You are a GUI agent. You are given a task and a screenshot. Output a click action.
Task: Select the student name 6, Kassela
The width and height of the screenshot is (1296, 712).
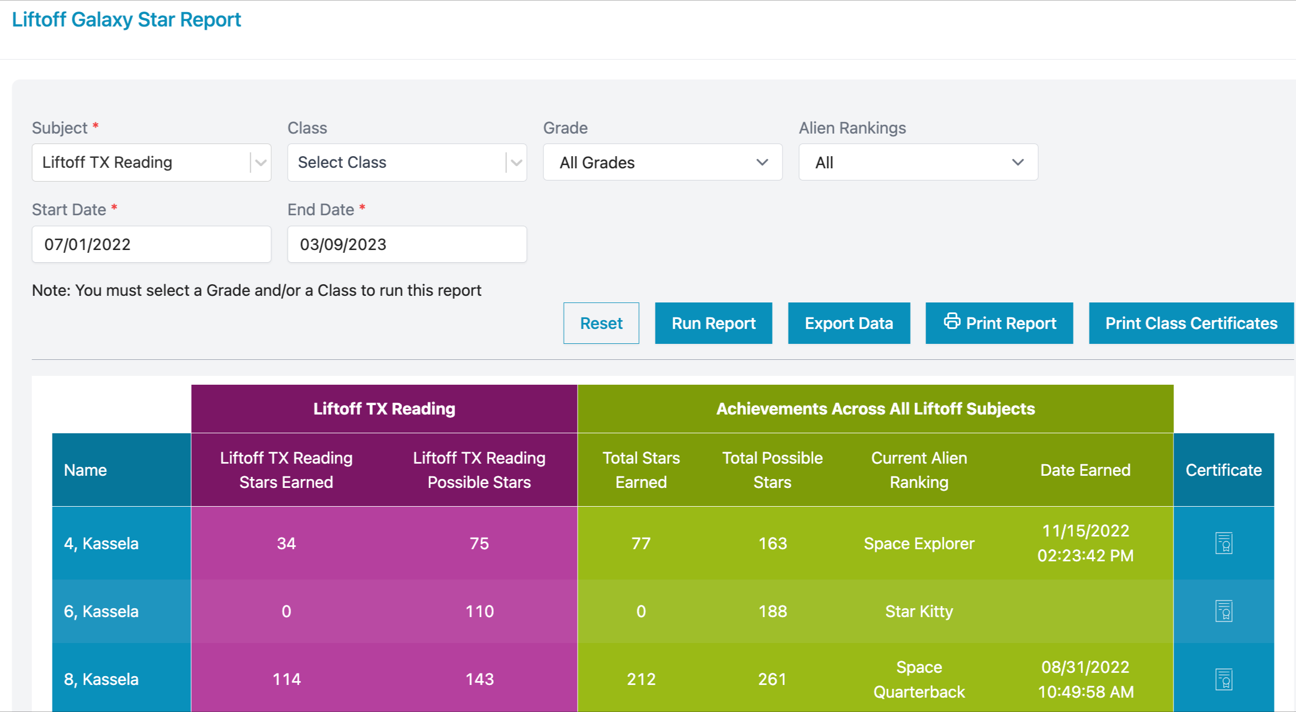(101, 611)
